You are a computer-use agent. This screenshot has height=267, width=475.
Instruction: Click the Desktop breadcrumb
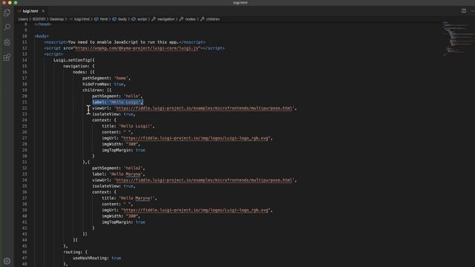[56, 19]
